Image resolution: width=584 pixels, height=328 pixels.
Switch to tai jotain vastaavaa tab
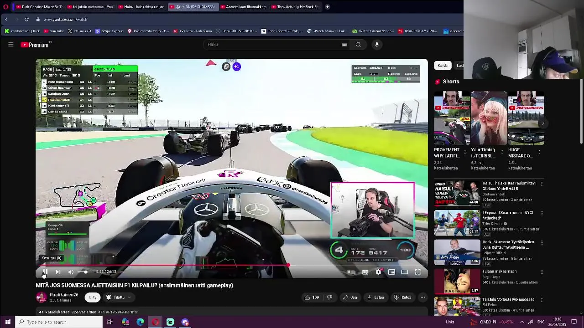point(90,7)
